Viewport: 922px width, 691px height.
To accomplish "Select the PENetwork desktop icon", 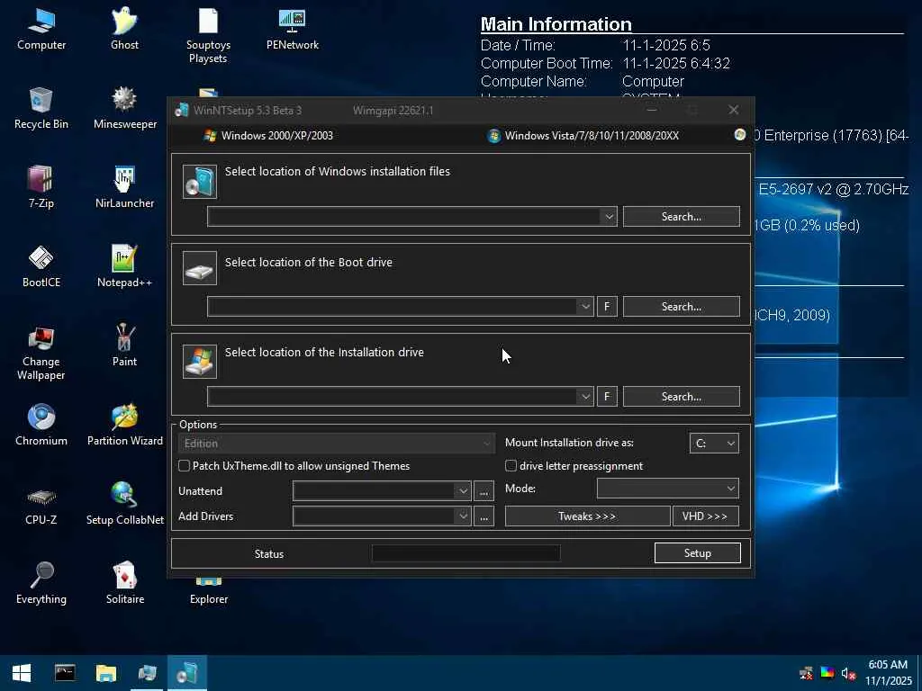I will coord(293,30).
